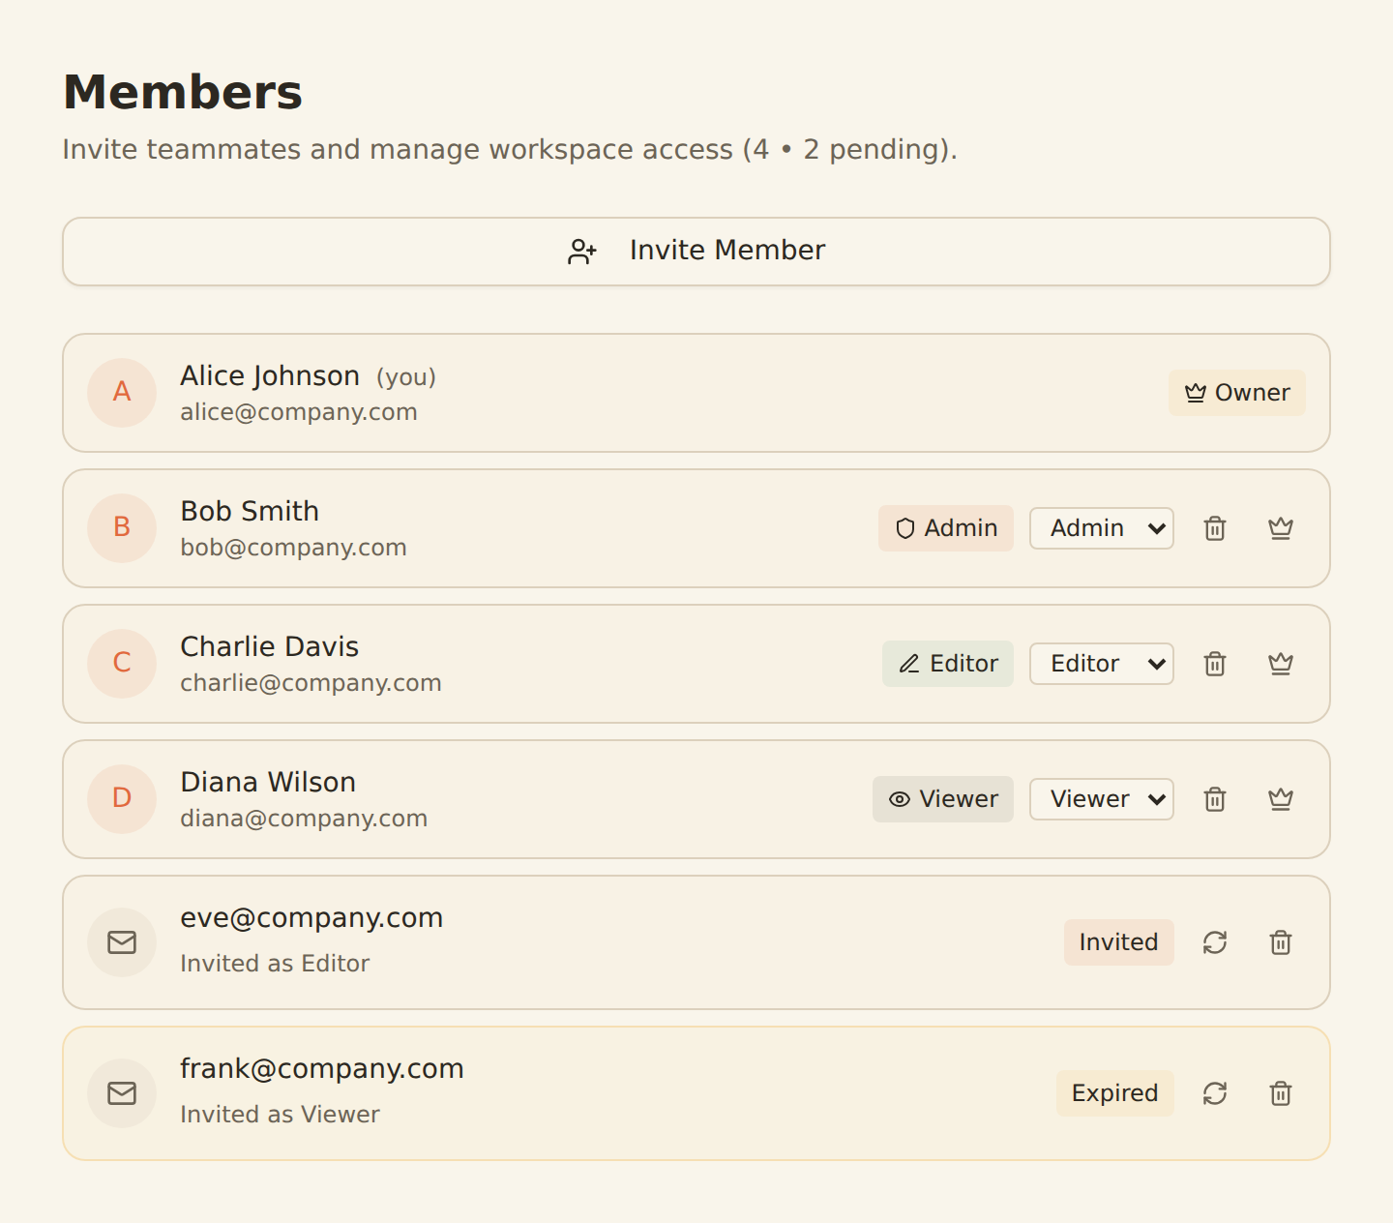The image size is (1393, 1223).
Task: Delete frank@company.com invite with trash icon
Action: (x=1281, y=1093)
